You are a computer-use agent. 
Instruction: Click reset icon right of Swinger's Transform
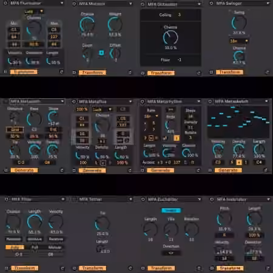pyautogui.click(x=267, y=72)
